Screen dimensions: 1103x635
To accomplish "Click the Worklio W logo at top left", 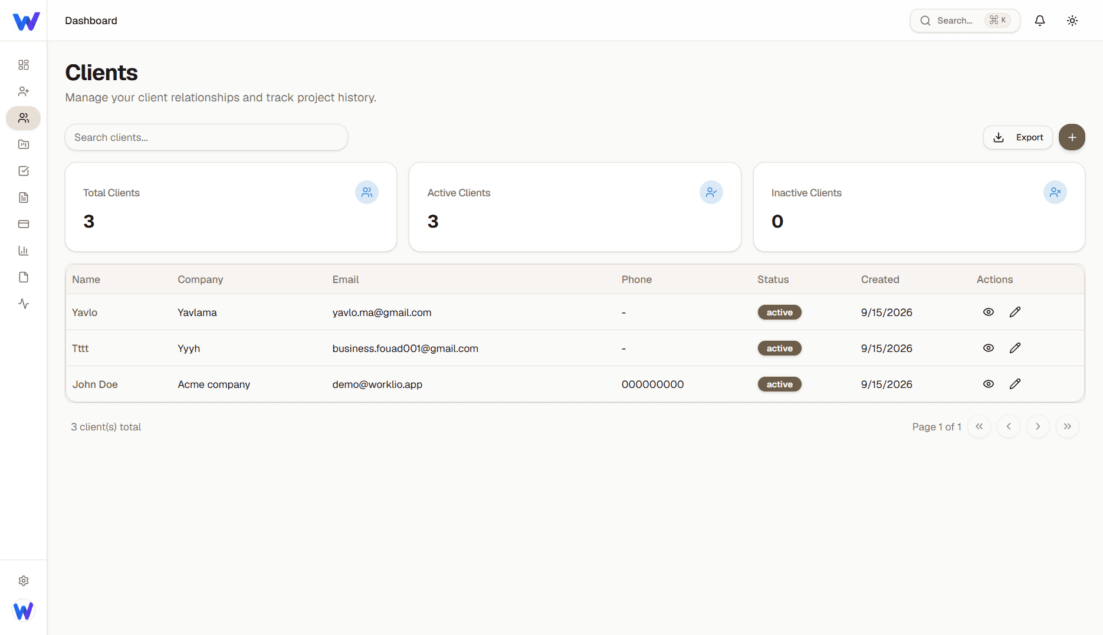I will [27, 21].
